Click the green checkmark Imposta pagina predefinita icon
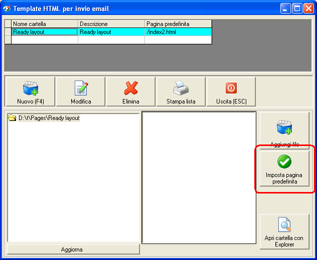 [x=284, y=161]
